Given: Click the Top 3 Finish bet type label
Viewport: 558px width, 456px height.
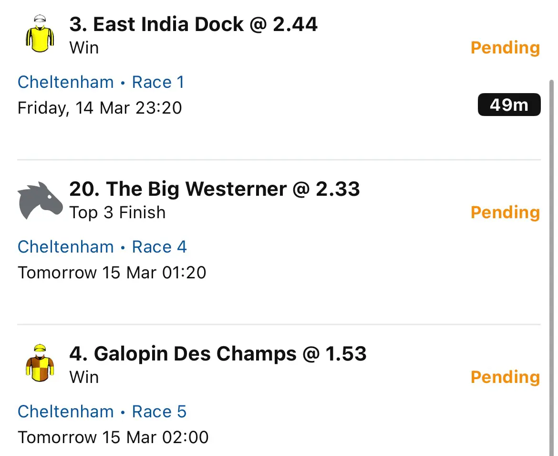Looking at the screenshot, I should tap(117, 212).
